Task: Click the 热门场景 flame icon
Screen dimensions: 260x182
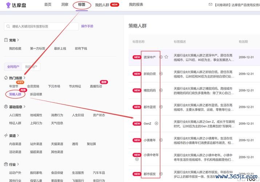Action: click(6, 78)
